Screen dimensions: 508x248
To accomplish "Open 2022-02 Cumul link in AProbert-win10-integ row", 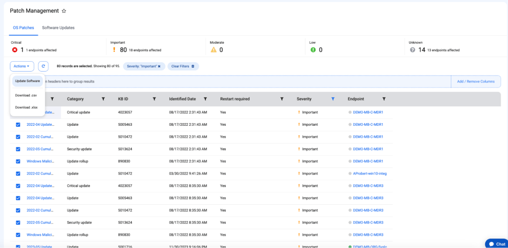I will (x=40, y=173).
